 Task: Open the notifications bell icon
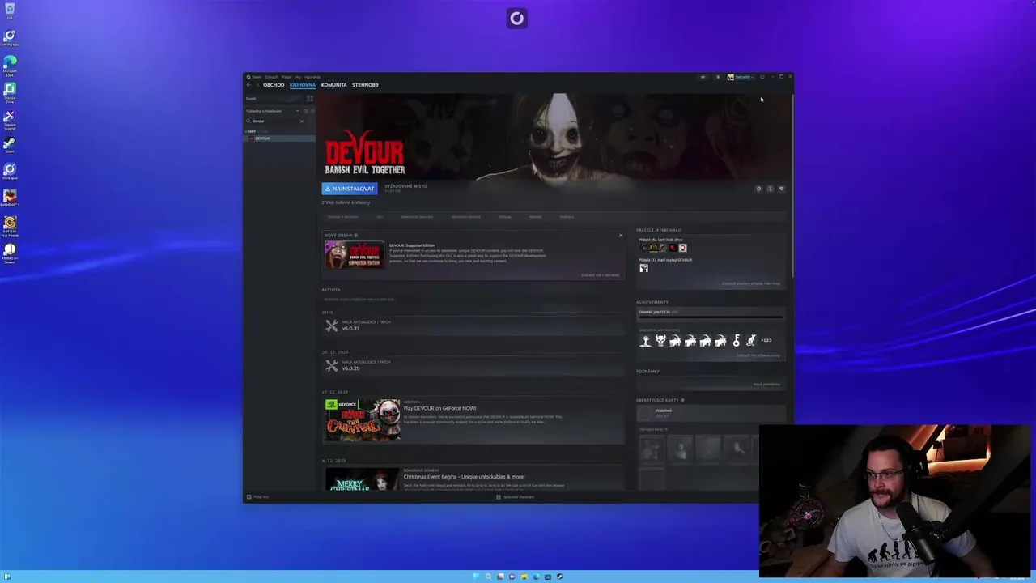tap(717, 77)
